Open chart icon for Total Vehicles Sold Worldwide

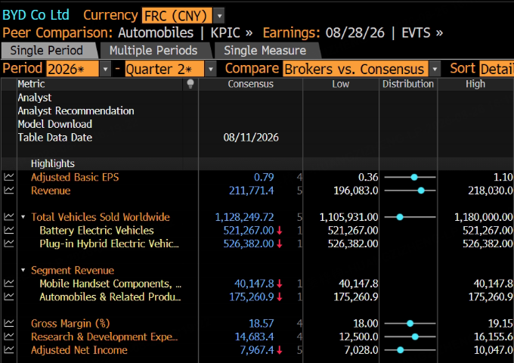(x=9, y=217)
